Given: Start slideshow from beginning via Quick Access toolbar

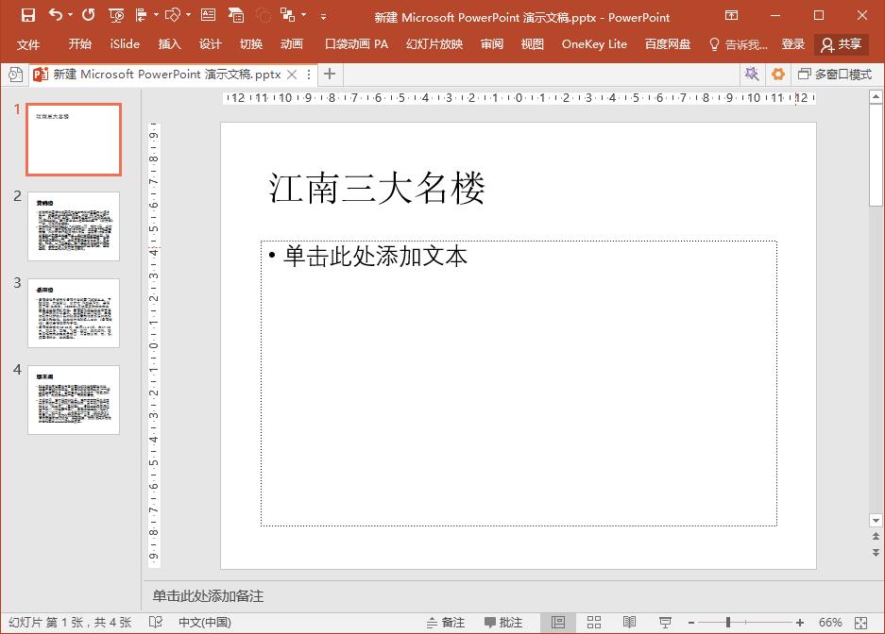Looking at the screenshot, I should [x=116, y=16].
